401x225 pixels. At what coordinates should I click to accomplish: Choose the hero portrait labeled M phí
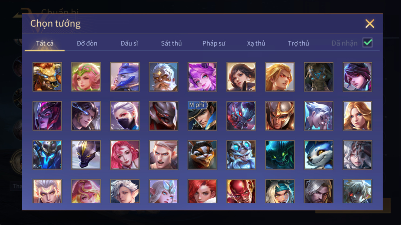tap(202, 116)
